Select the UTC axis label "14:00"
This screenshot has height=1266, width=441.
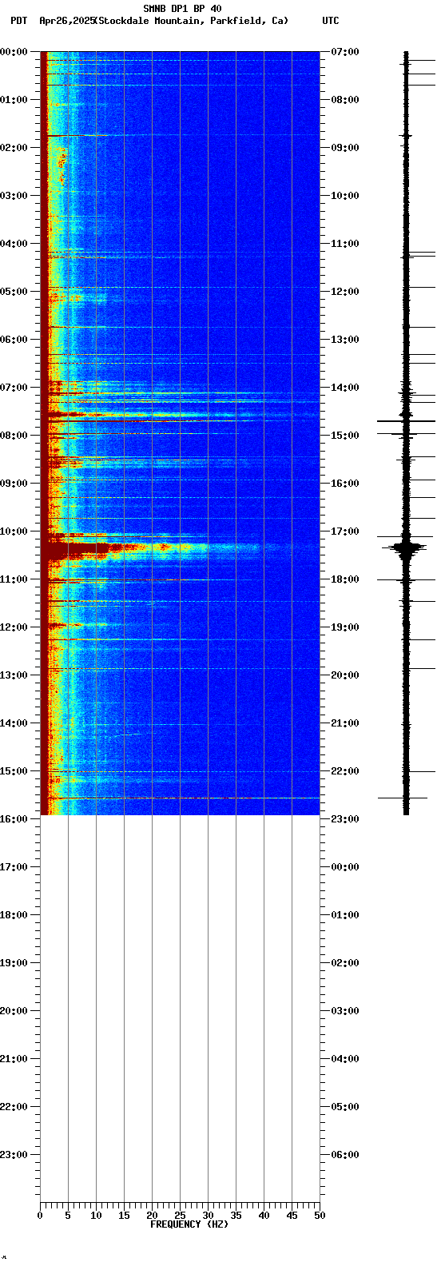tap(345, 388)
